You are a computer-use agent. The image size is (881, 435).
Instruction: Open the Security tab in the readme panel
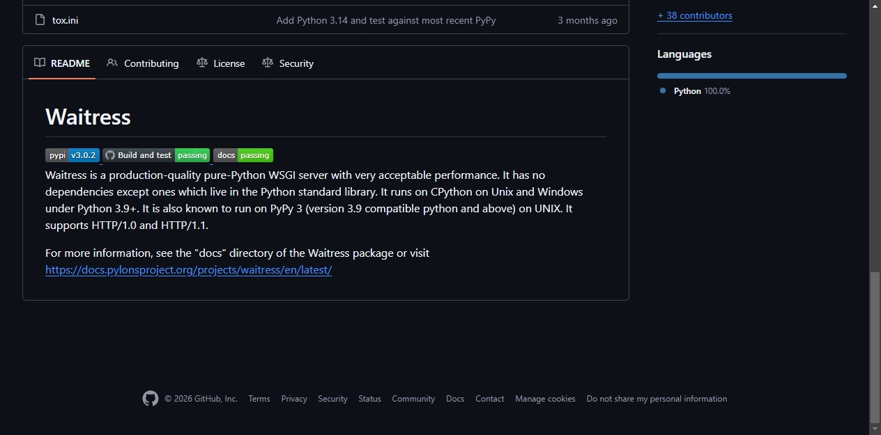288,63
